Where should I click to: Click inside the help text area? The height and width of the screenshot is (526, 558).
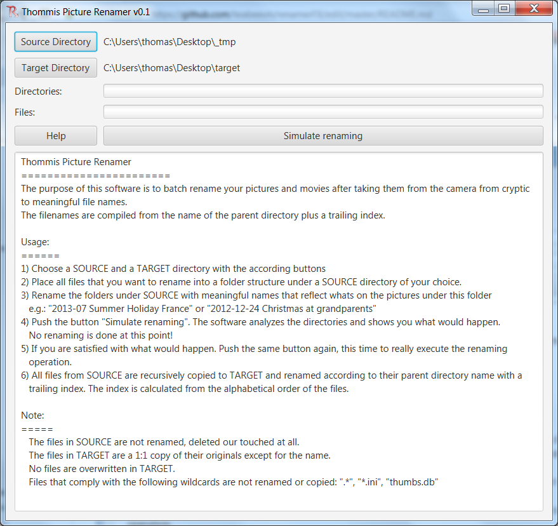(x=279, y=394)
